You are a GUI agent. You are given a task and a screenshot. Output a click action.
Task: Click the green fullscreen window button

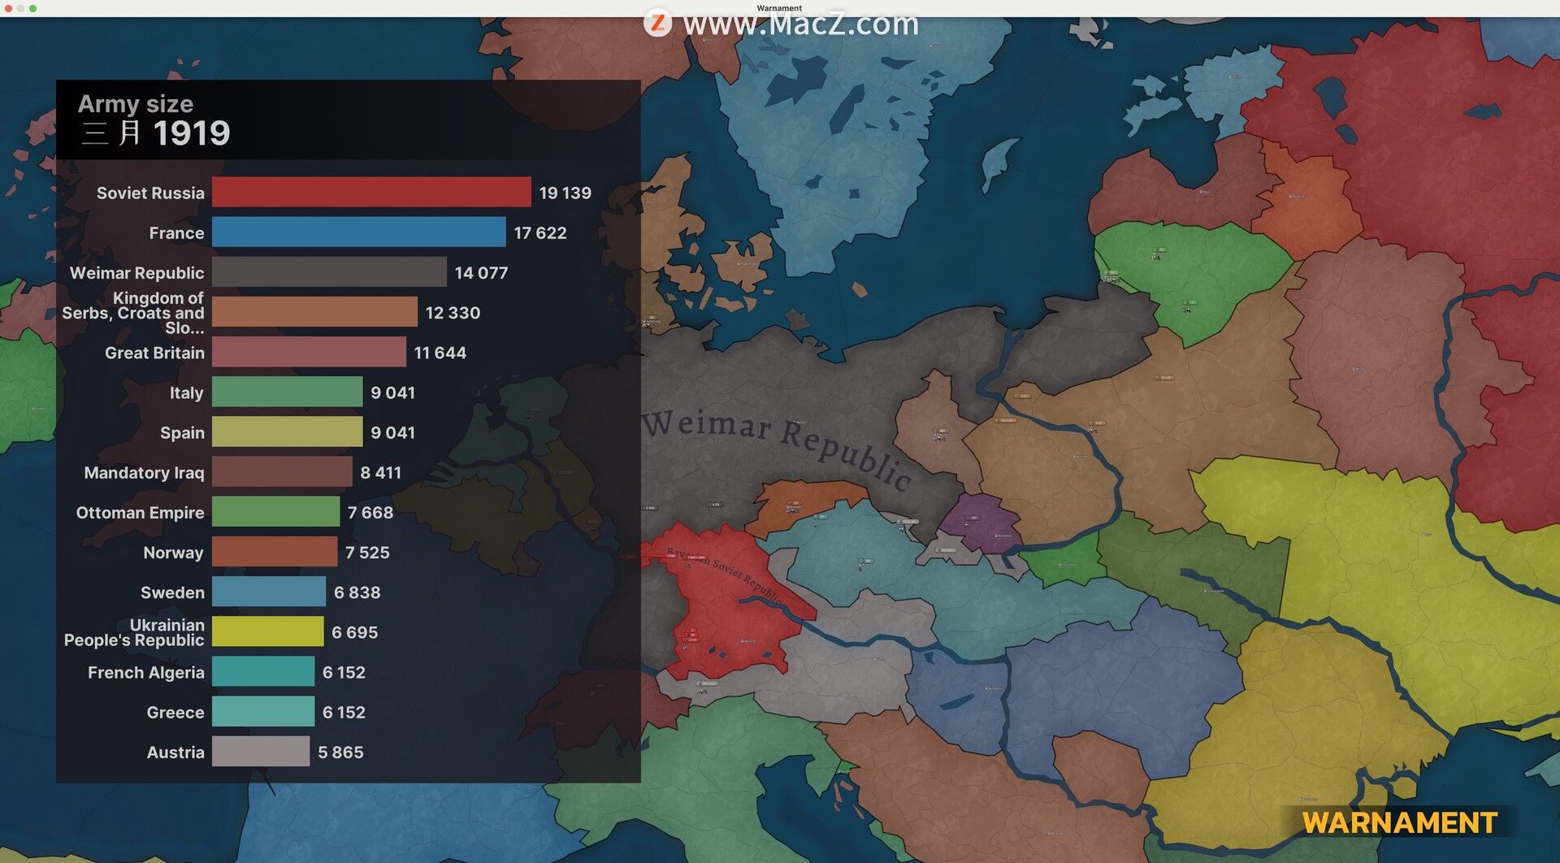(33, 8)
